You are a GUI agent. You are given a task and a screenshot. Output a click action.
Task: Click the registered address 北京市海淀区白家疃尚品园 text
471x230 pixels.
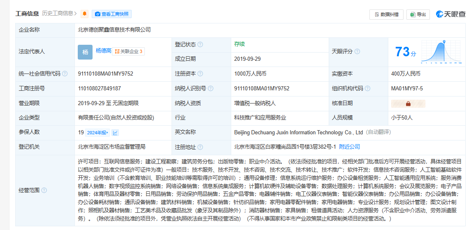coord(285,147)
